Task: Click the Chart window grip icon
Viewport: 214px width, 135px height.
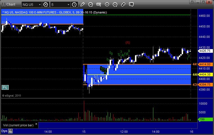Action: (x=4, y=4)
